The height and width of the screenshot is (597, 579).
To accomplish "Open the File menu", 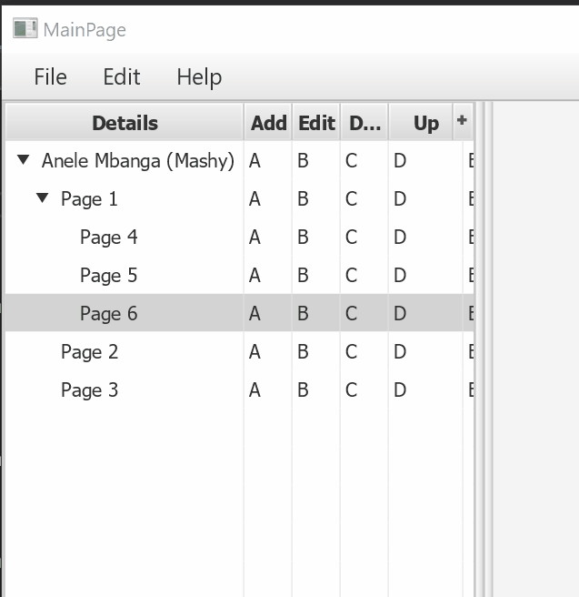I will (50, 77).
